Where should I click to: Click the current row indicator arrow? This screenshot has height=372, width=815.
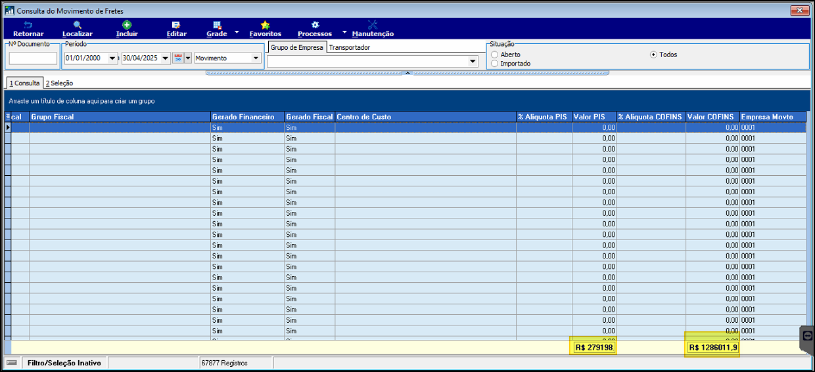pyautogui.click(x=8, y=127)
